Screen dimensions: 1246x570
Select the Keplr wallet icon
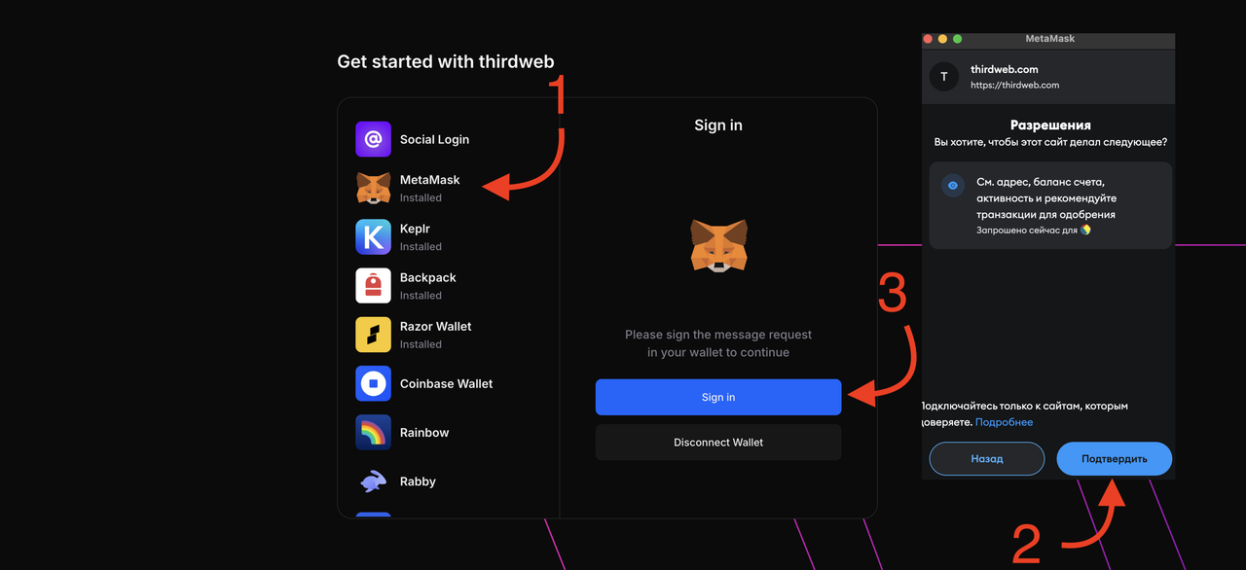pyautogui.click(x=373, y=236)
